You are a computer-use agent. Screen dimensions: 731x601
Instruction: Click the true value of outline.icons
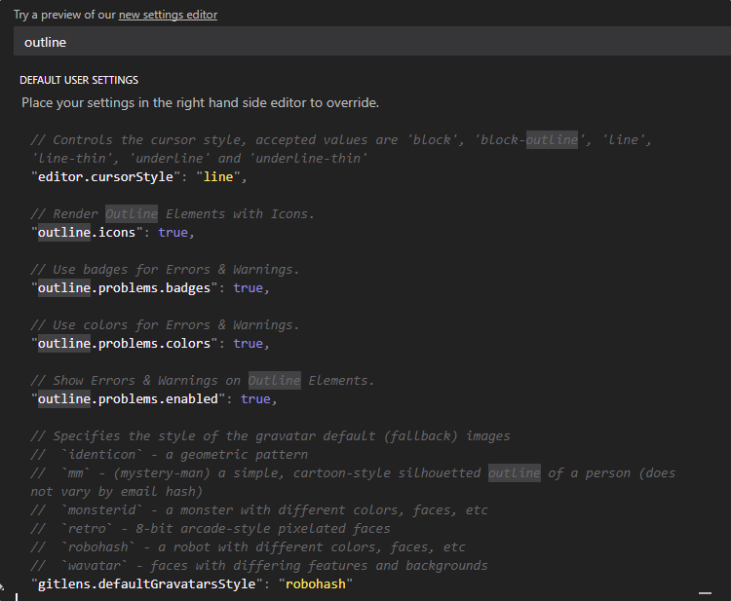pyautogui.click(x=173, y=233)
